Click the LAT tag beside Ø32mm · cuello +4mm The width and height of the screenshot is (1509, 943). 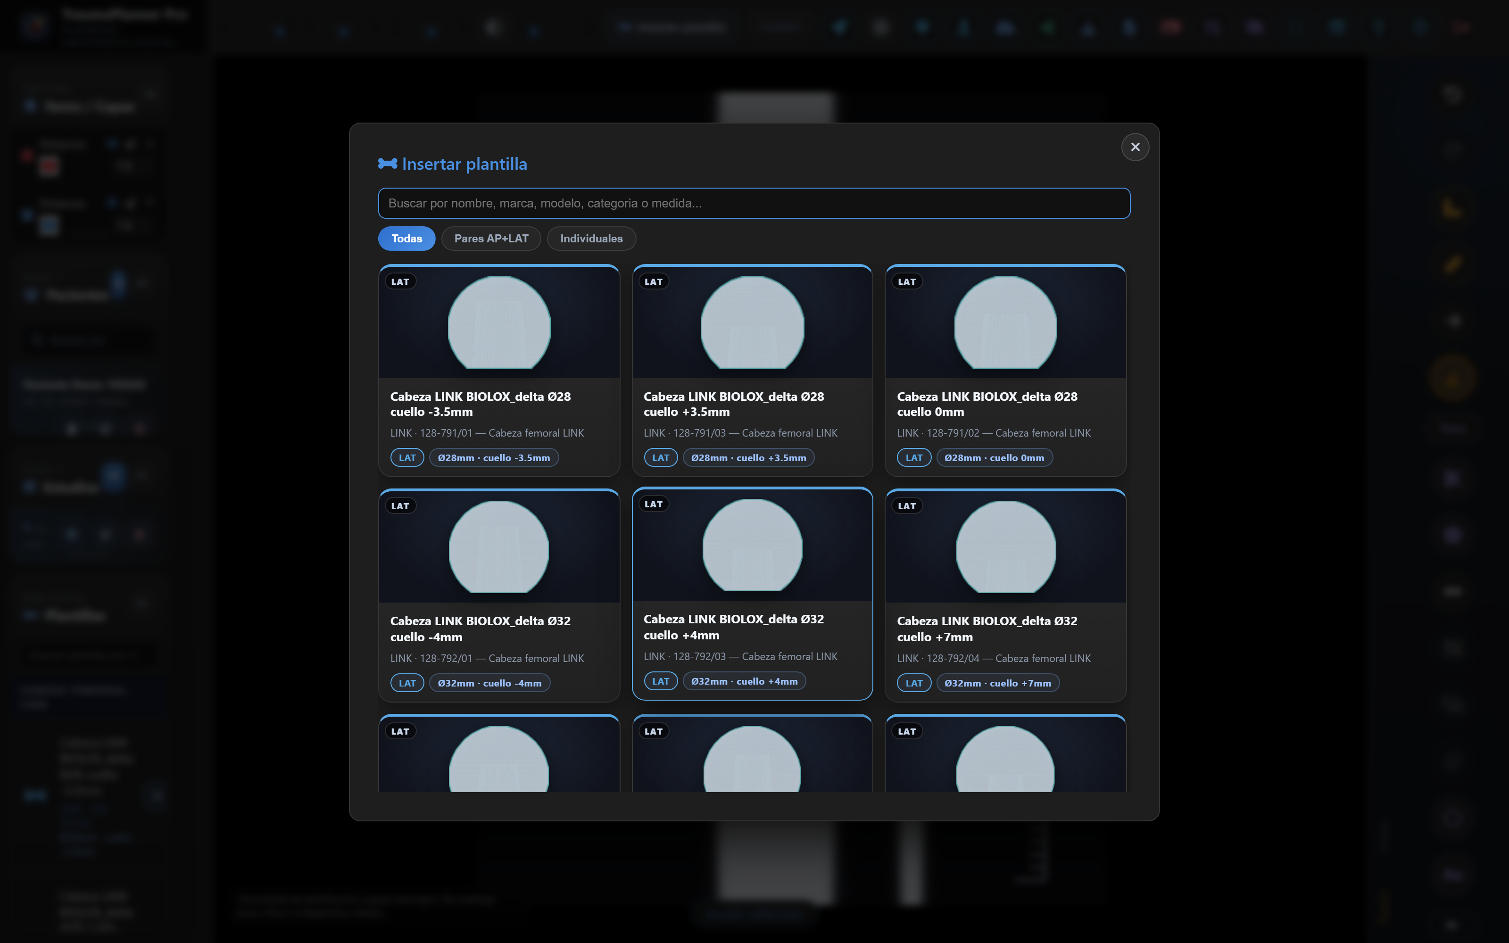point(660,681)
